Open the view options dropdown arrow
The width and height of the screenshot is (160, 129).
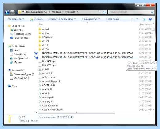pos(137,19)
